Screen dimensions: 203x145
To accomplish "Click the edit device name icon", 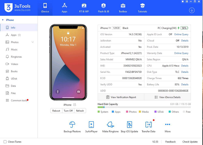I will (75, 105).
